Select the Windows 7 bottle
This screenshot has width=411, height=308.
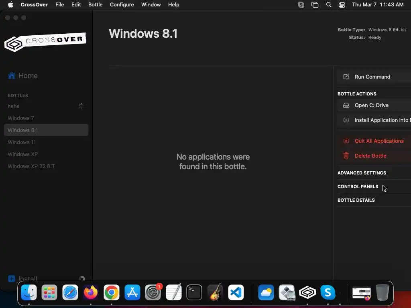click(46, 118)
